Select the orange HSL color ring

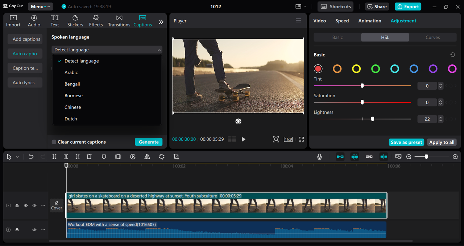point(337,69)
